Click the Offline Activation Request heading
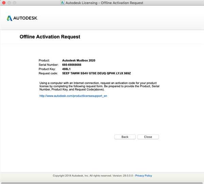The width and height of the screenshot is (204, 184). (x=50, y=37)
